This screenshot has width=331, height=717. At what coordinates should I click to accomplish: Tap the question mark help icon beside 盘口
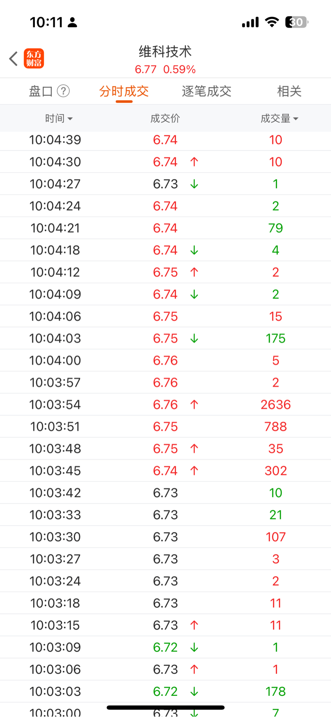pyautogui.click(x=63, y=91)
